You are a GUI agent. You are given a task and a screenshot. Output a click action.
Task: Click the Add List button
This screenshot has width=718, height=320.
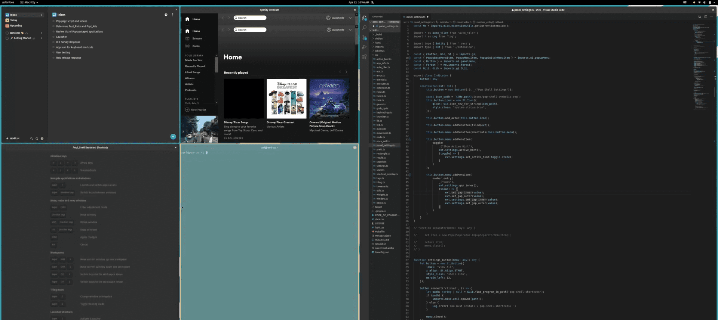(x=13, y=139)
